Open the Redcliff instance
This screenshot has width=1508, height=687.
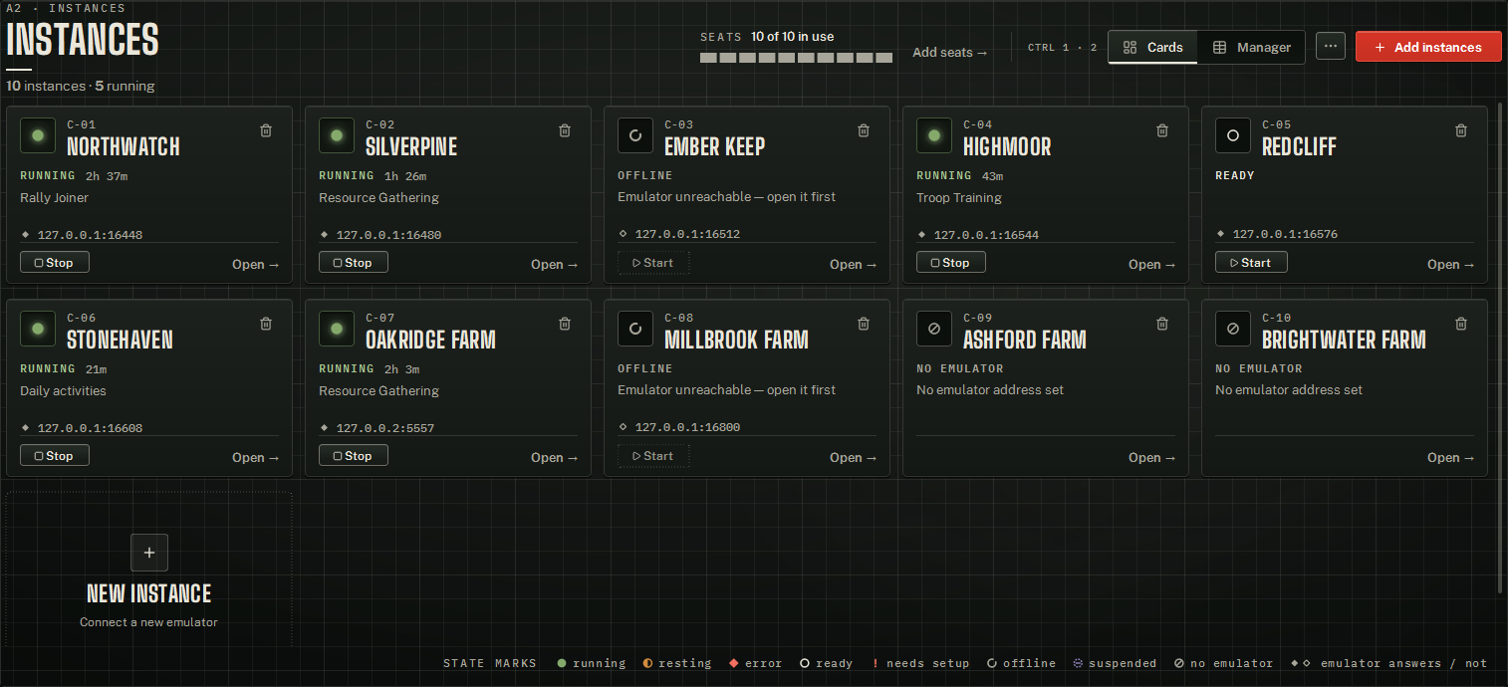[x=1451, y=264]
